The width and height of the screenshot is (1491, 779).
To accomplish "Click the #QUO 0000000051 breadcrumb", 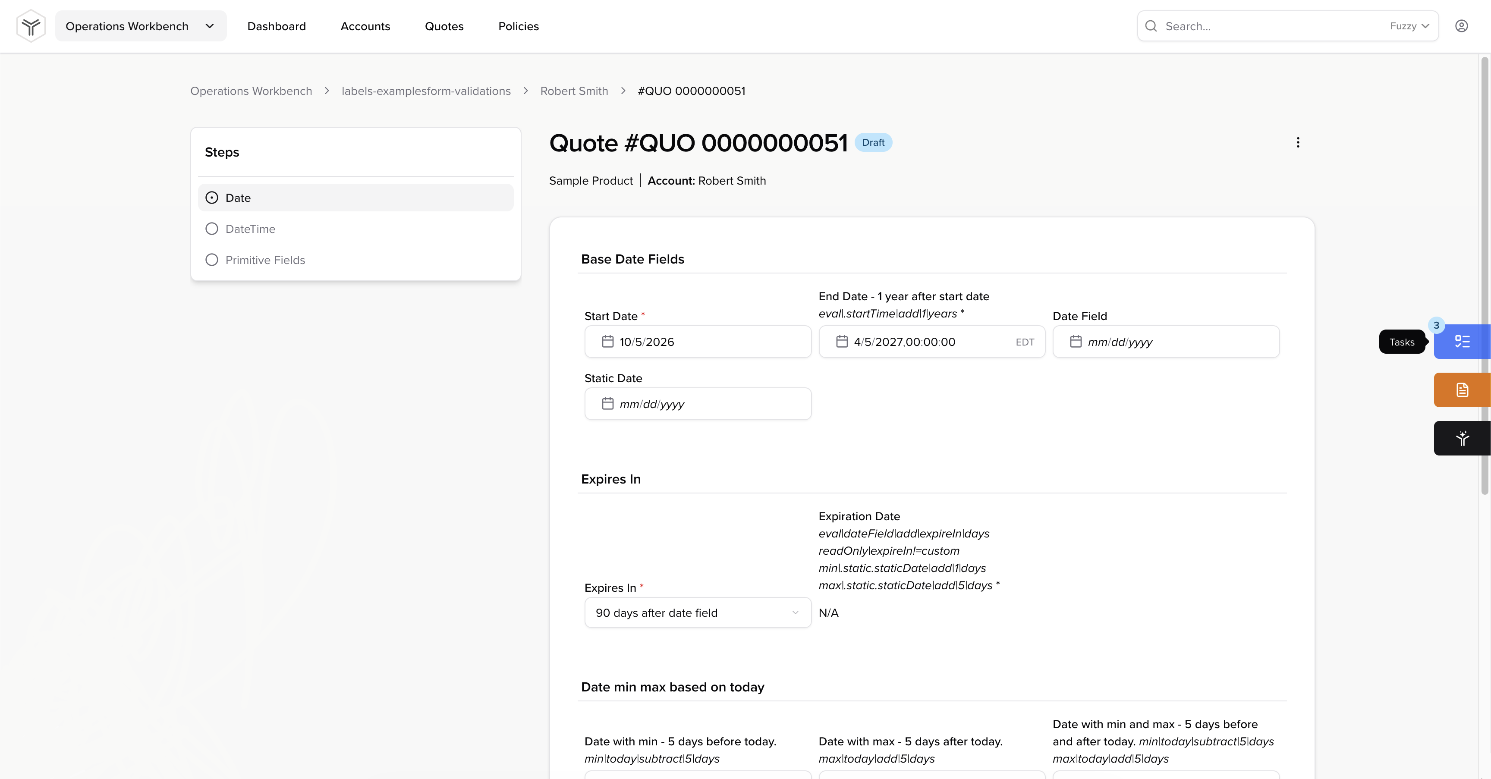I will coord(691,91).
